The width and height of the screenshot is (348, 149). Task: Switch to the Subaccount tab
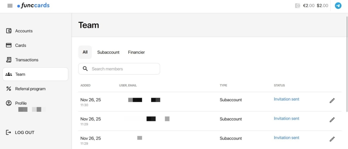[108, 52]
